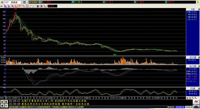Click the top right corner toolbar icon
The height and width of the screenshot is (109, 200).
click(198, 2)
